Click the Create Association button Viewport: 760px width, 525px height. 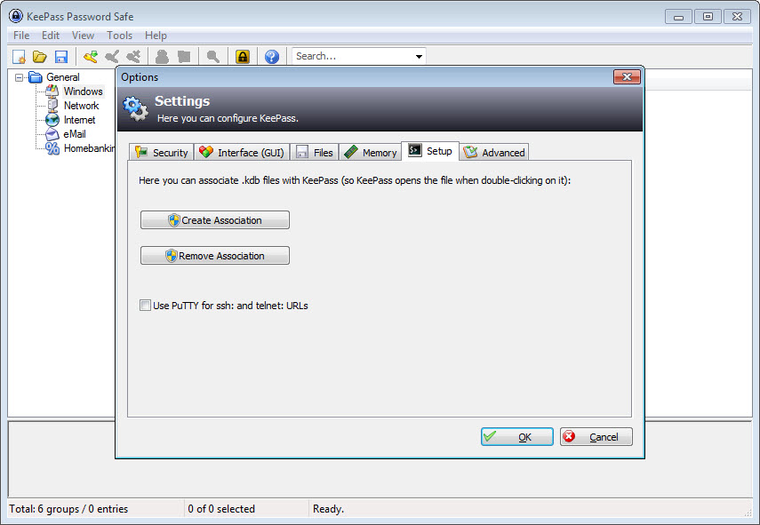coord(215,220)
